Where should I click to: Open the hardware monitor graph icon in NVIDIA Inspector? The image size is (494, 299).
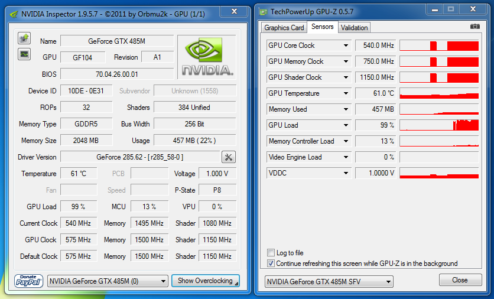(x=24, y=54)
